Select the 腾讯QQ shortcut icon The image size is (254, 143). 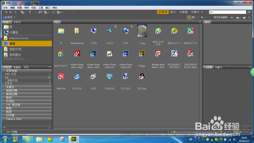(142, 76)
